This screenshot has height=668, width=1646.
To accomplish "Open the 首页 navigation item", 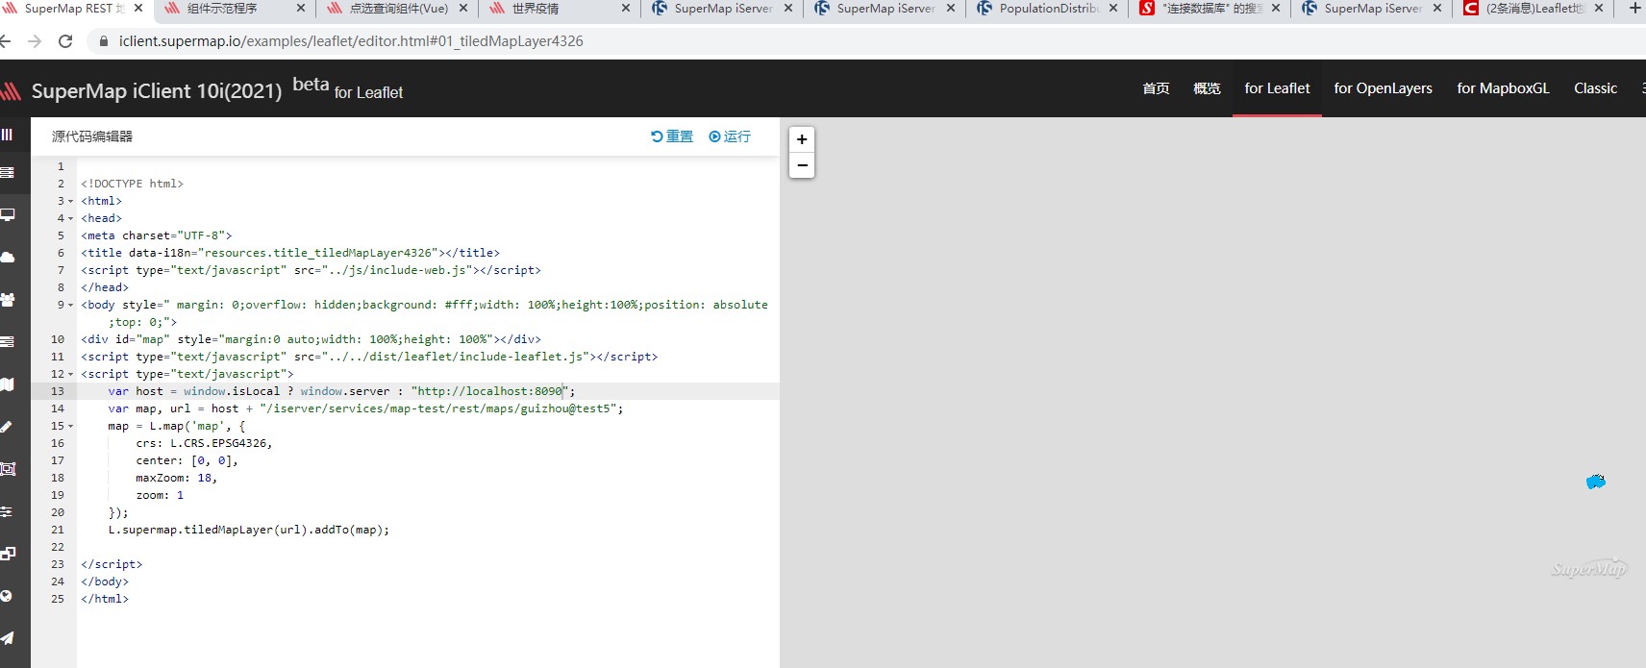I will [x=1156, y=88].
